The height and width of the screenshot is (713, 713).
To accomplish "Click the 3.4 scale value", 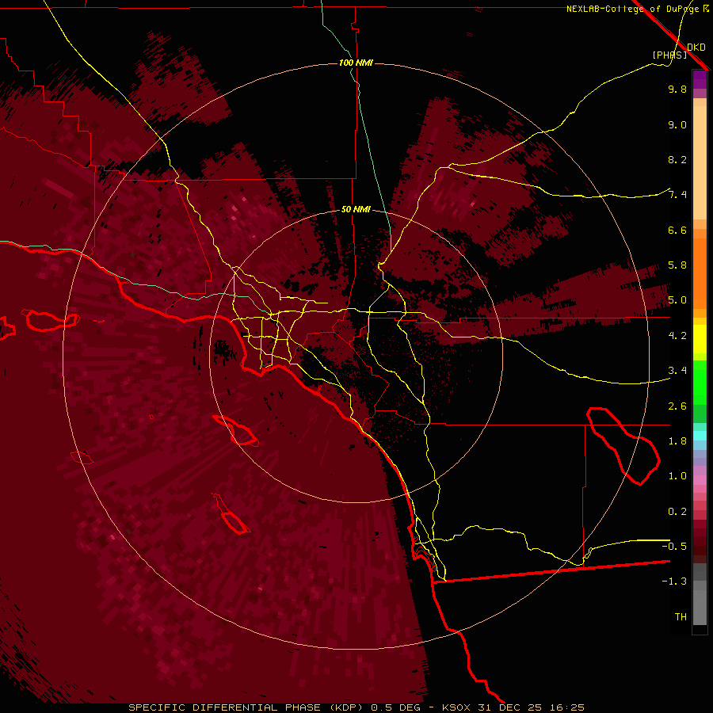I will click(x=677, y=371).
